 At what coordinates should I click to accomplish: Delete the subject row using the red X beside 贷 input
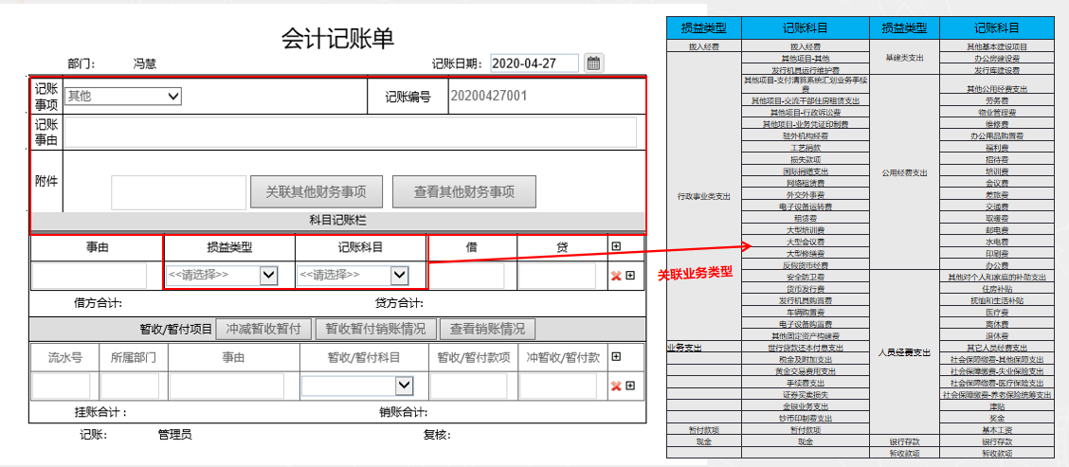point(616,276)
